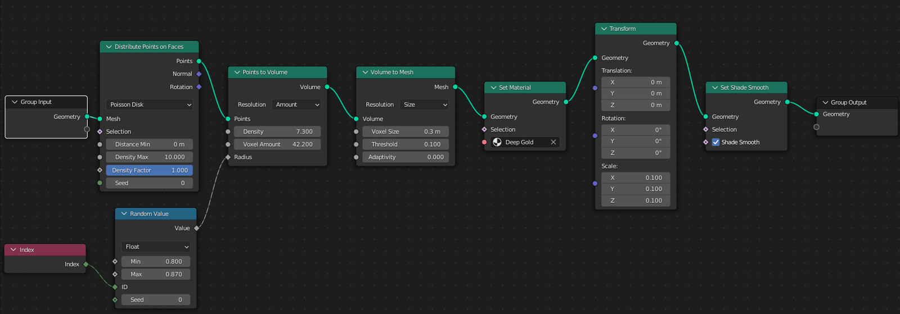Click the Set Shade Smooth Selection socket

pyautogui.click(x=706, y=130)
